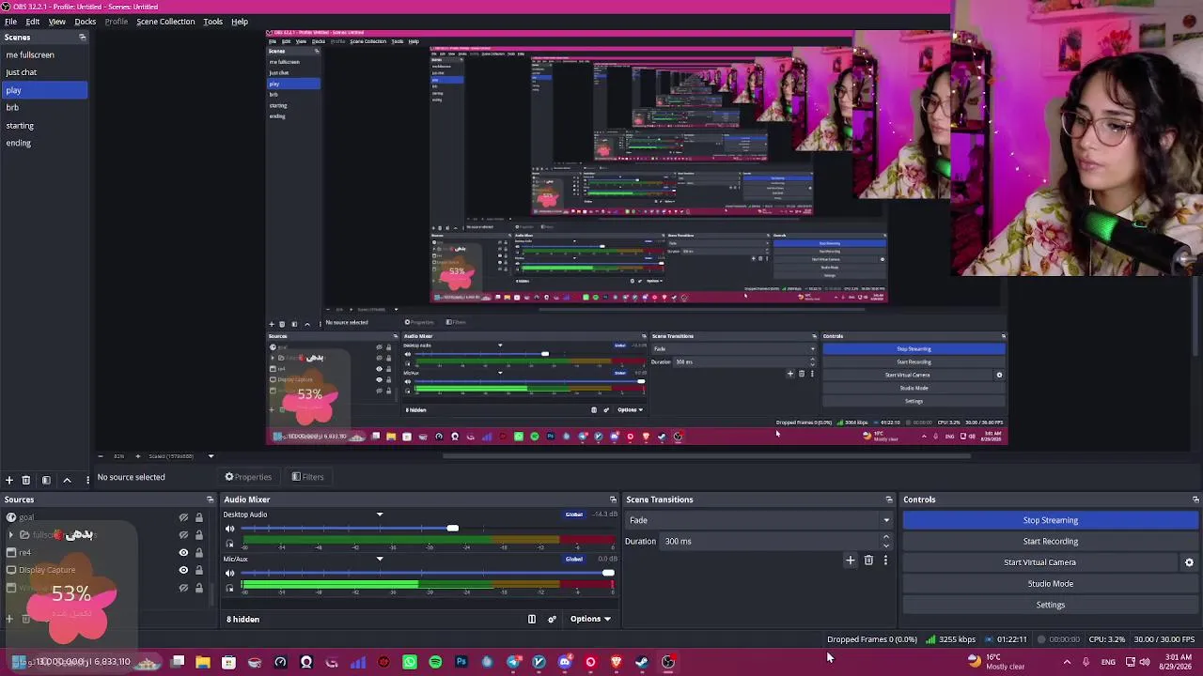Hide the Display Capture source

point(183,570)
